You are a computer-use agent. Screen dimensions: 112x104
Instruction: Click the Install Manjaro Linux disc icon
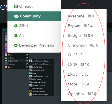(x=30, y=76)
